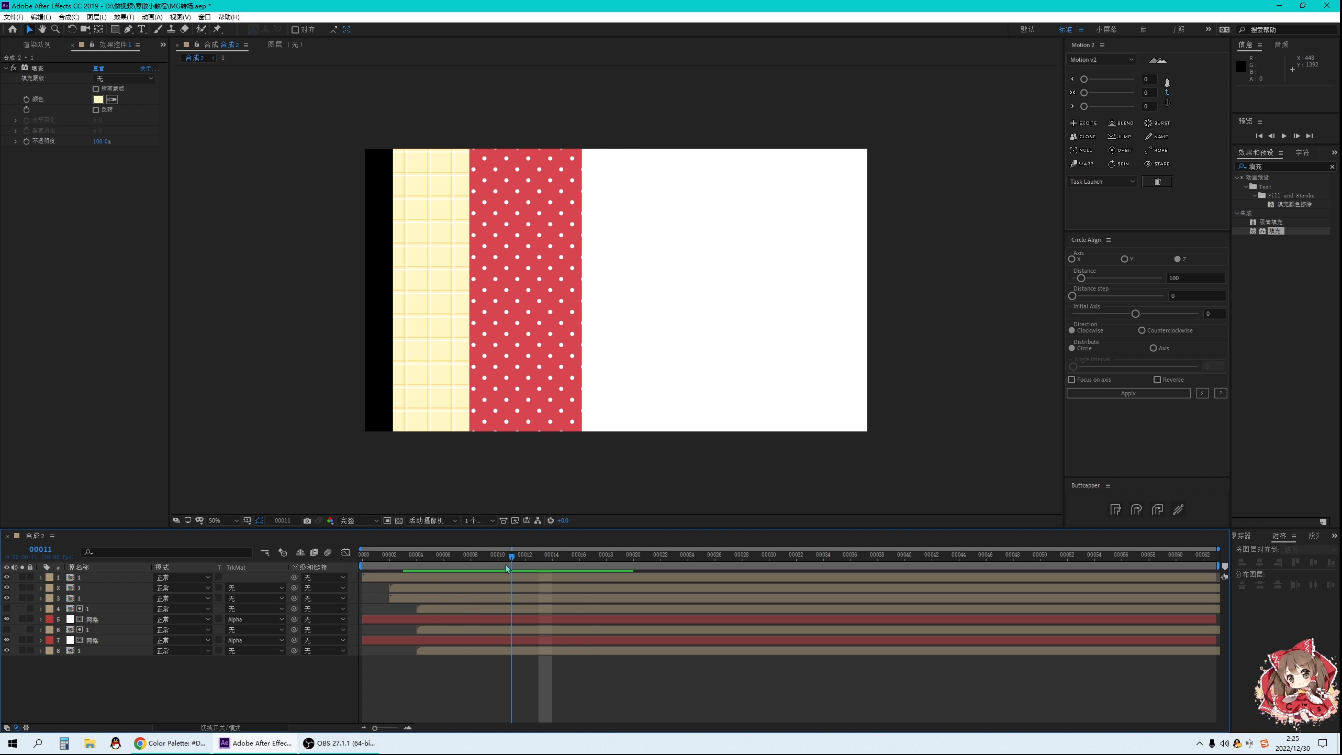
Task: Select the Brush tool
Action: pos(158,29)
